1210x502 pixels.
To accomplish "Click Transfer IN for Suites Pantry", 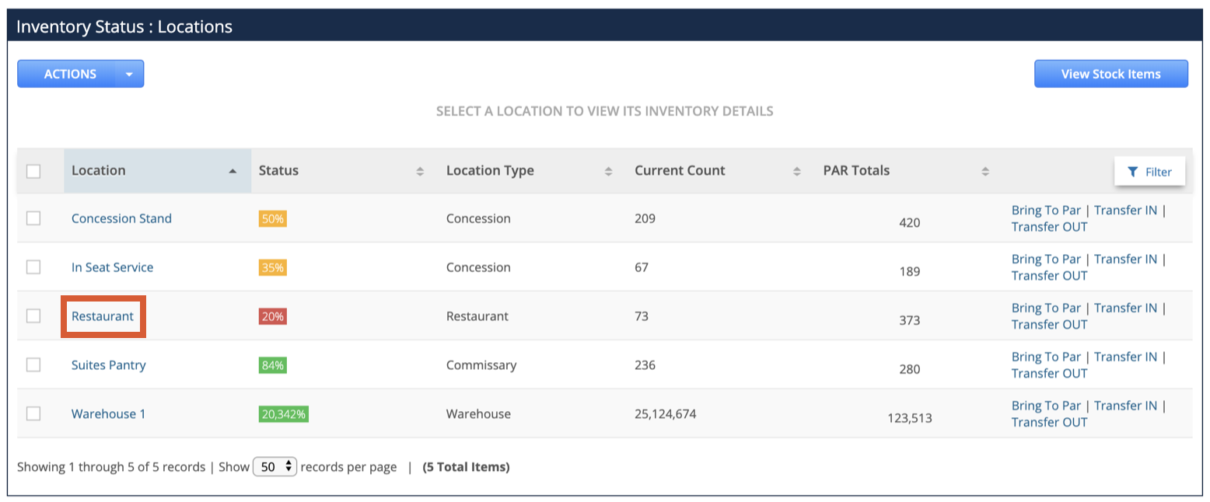I will pyautogui.click(x=1125, y=356).
